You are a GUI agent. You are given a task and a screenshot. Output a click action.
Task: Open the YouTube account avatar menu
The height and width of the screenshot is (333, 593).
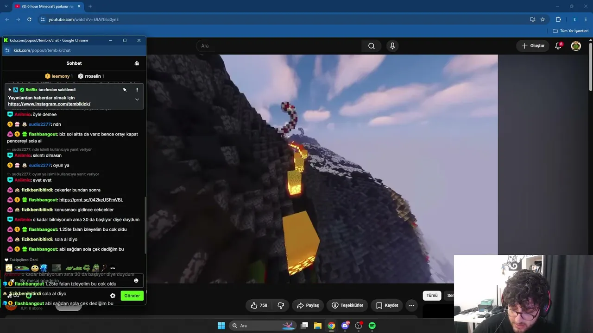tap(576, 46)
